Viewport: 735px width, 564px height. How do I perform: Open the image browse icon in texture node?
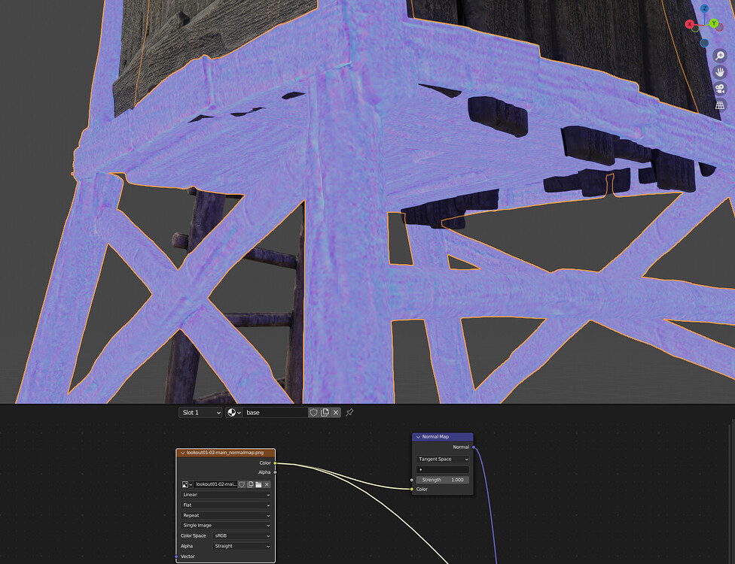pyautogui.click(x=187, y=484)
